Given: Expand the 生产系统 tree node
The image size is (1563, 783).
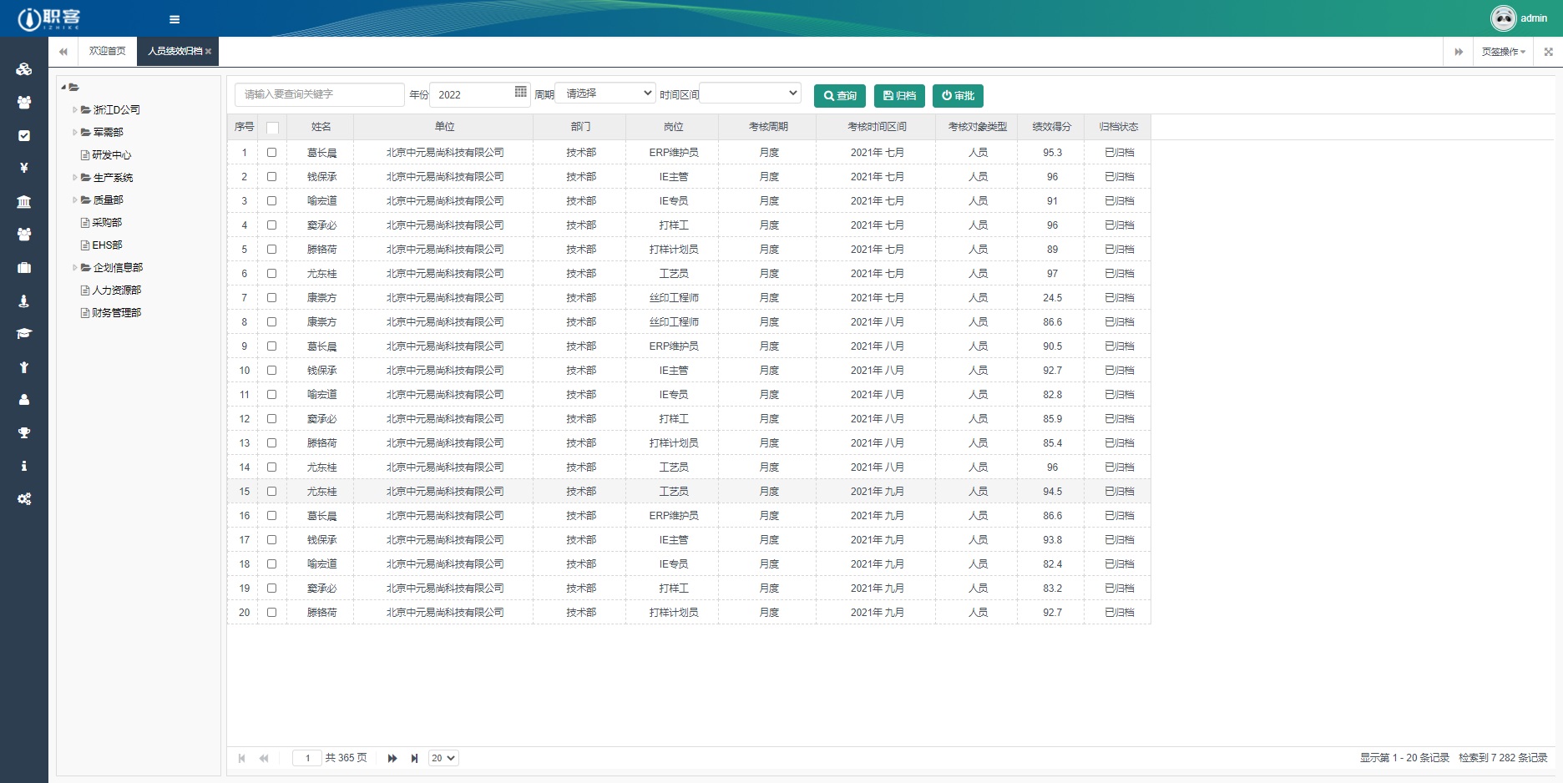Looking at the screenshot, I should point(74,177).
